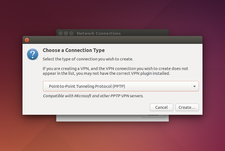Minimize the Network Connections window

point(66,33)
